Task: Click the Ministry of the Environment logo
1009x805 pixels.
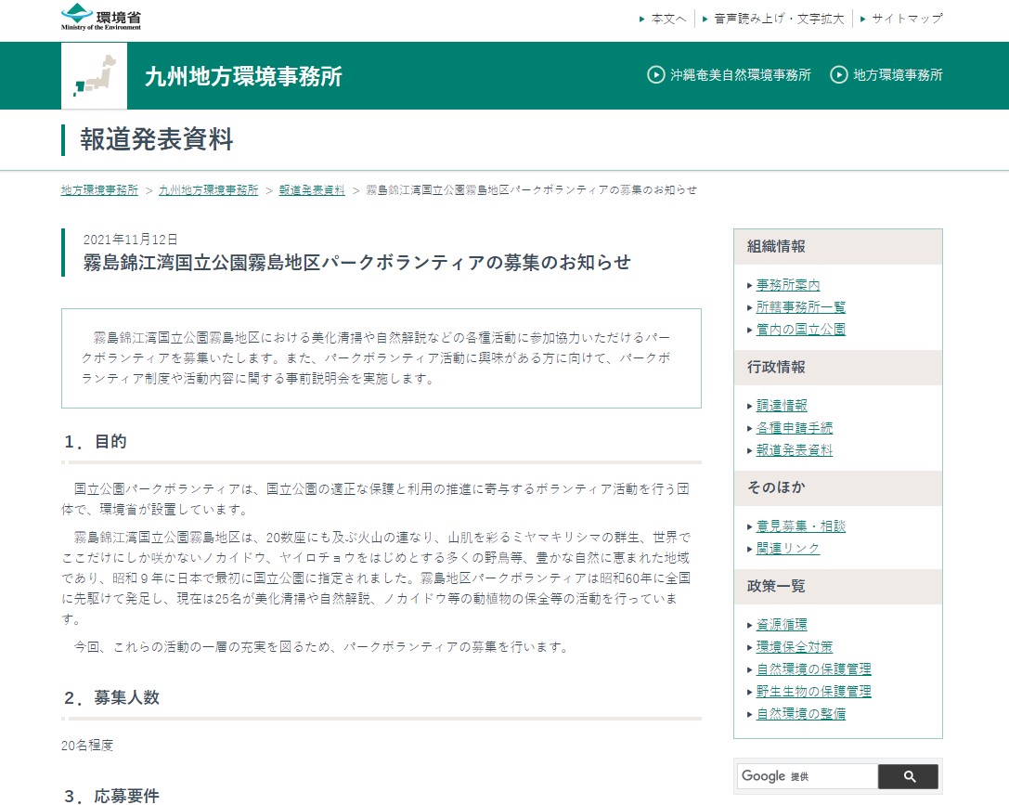Action: 101,18
